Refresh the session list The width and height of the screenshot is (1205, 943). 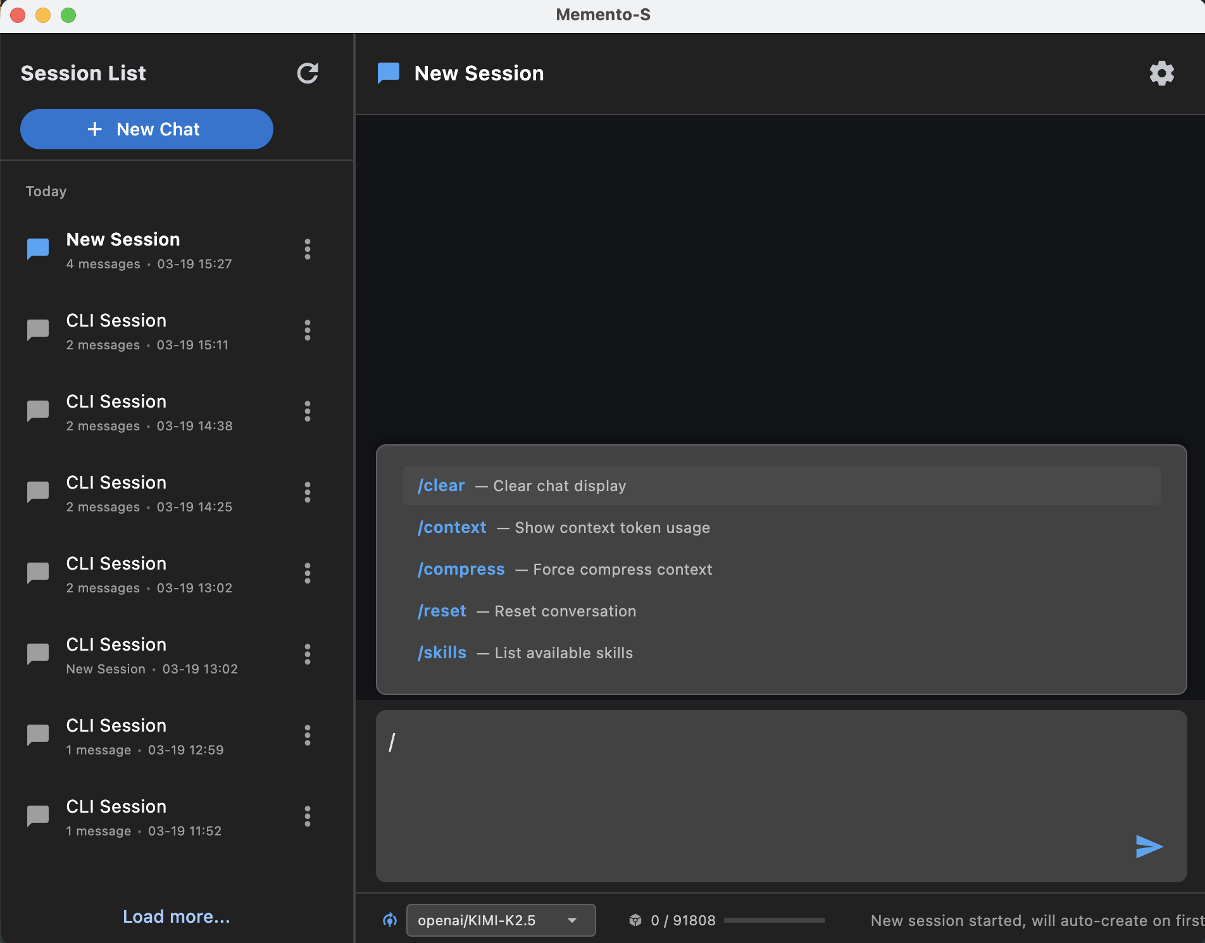pyautogui.click(x=308, y=73)
